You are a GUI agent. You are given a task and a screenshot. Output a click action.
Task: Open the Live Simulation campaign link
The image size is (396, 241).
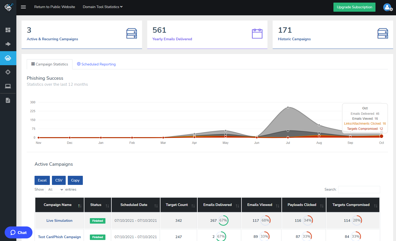[59, 220]
